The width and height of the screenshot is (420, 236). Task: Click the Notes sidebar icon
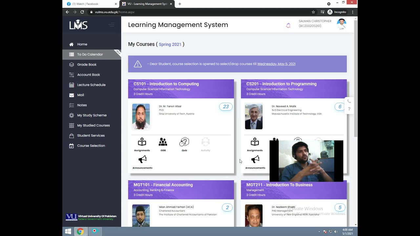click(72, 105)
